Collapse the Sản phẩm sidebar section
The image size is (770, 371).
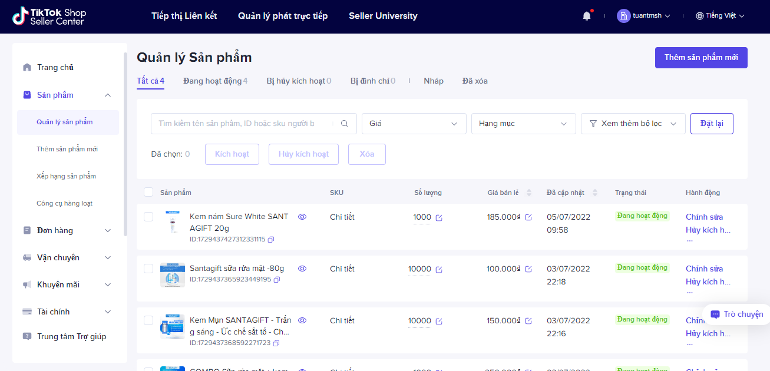point(108,95)
